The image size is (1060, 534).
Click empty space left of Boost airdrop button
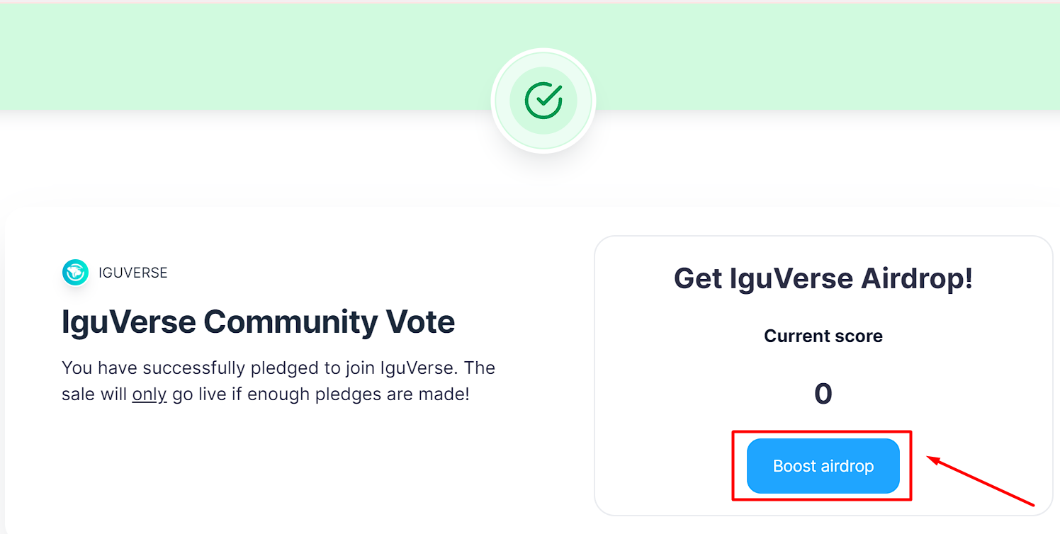(x=666, y=466)
